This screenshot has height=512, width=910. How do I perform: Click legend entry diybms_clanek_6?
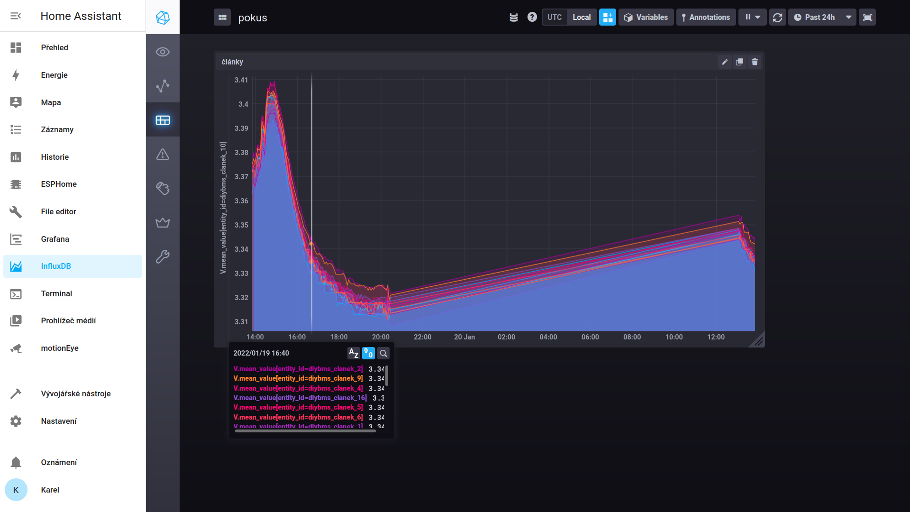tap(298, 417)
